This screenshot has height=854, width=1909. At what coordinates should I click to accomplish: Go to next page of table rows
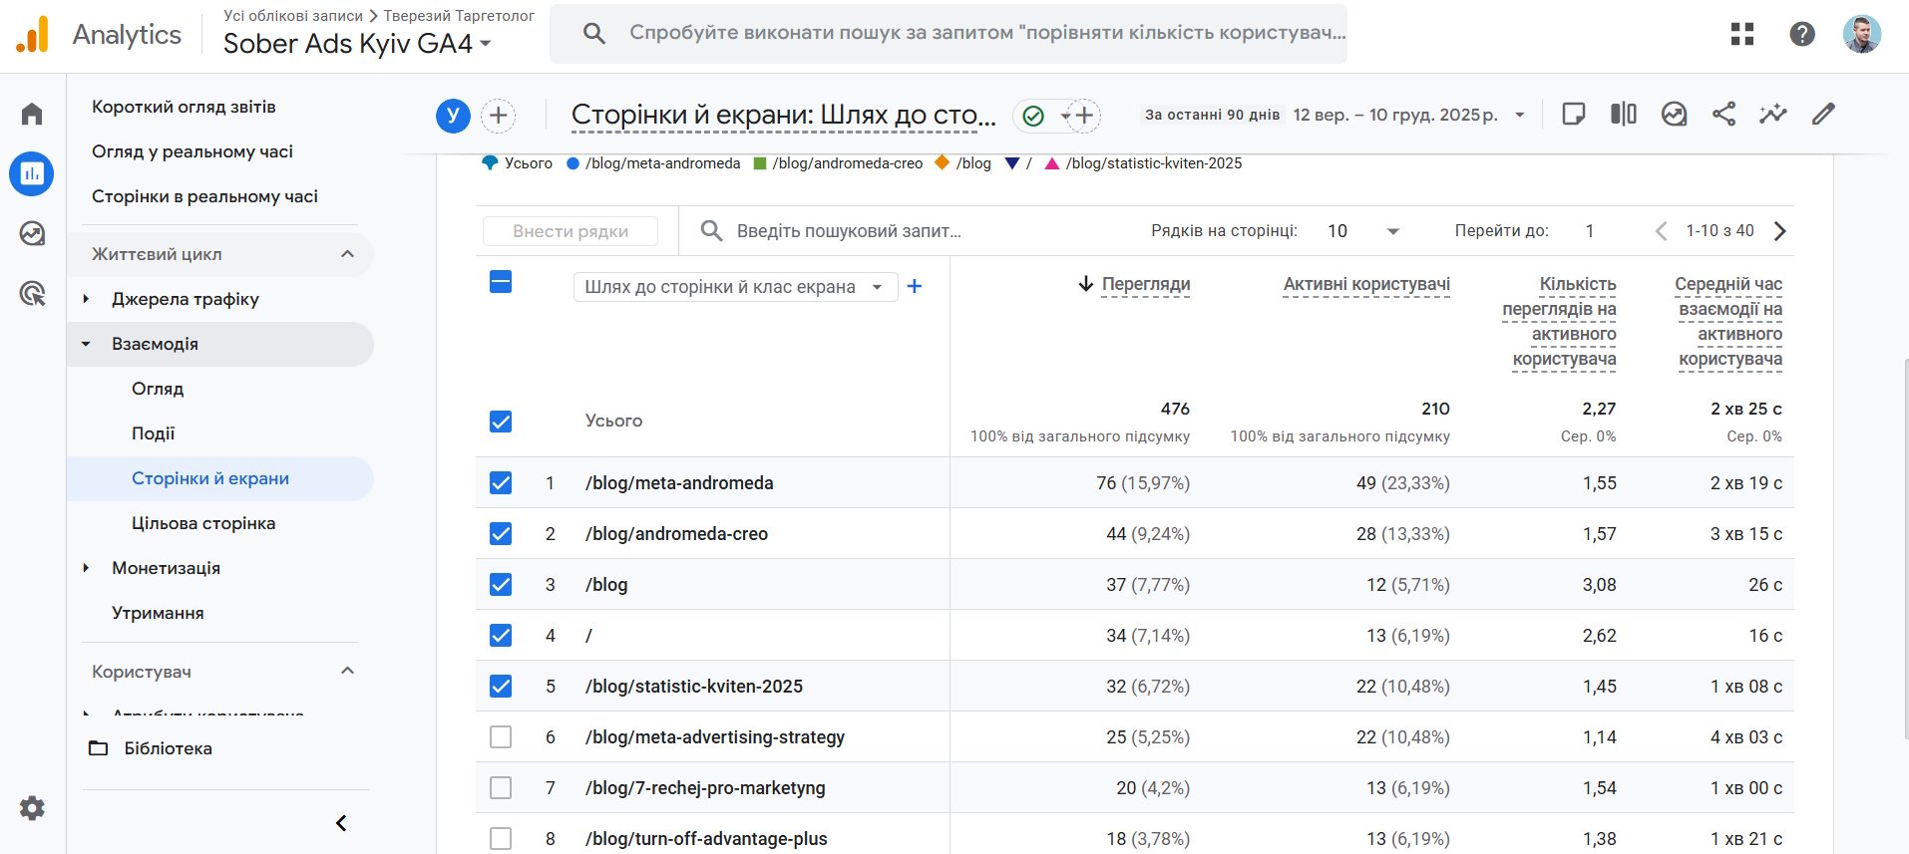click(x=1780, y=231)
